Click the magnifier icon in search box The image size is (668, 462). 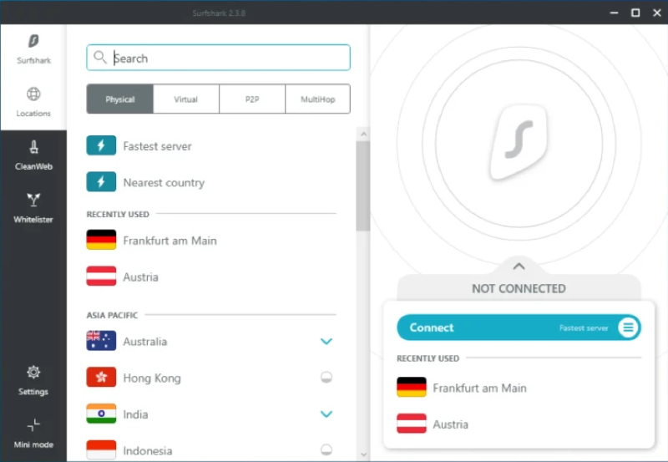(100, 57)
